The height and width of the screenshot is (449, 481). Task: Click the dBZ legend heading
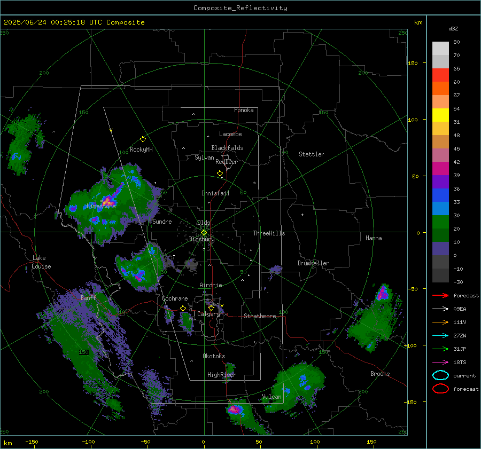(x=453, y=28)
